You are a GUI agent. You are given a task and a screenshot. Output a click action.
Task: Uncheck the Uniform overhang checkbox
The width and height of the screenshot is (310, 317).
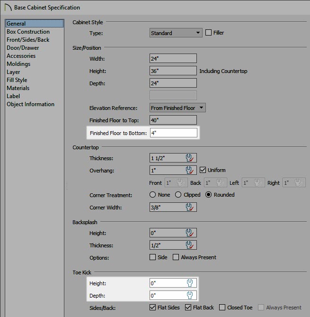[x=203, y=170]
